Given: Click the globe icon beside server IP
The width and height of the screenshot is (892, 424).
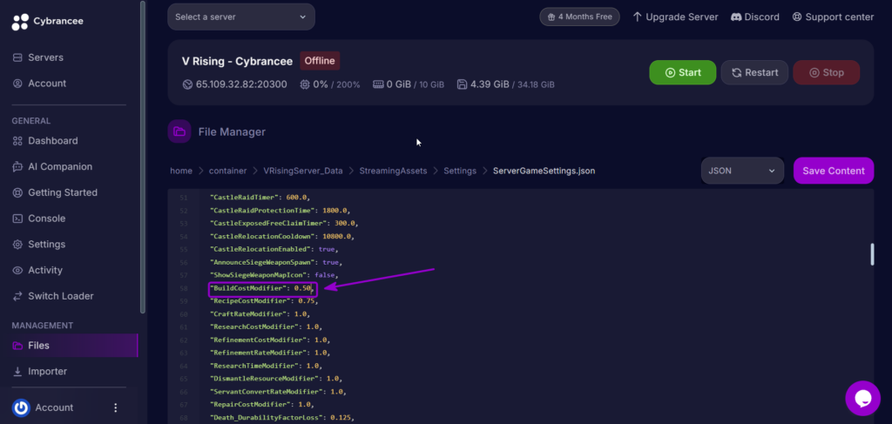Looking at the screenshot, I should (x=188, y=84).
